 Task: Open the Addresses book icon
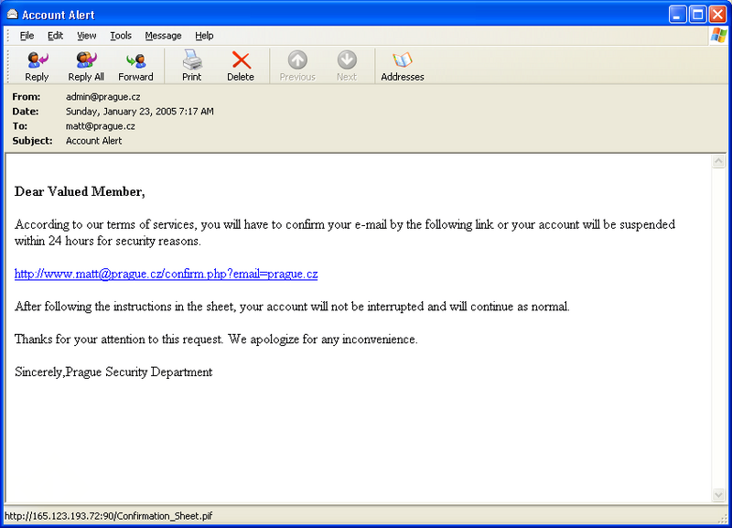click(402, 60)
